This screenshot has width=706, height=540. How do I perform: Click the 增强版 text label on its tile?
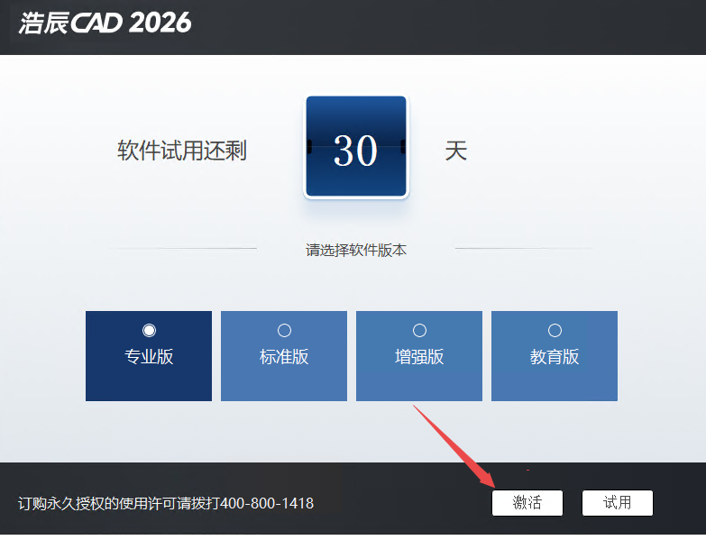419,357
